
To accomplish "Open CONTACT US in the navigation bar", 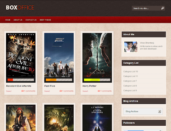I will [x=31, y=20].
